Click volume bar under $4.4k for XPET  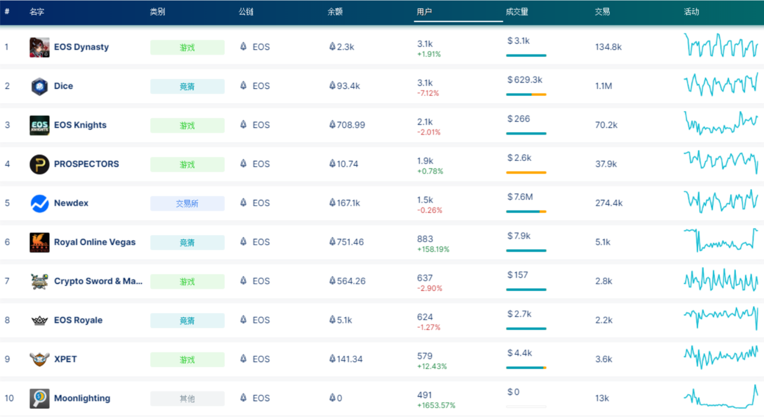[x=526, y=367]
